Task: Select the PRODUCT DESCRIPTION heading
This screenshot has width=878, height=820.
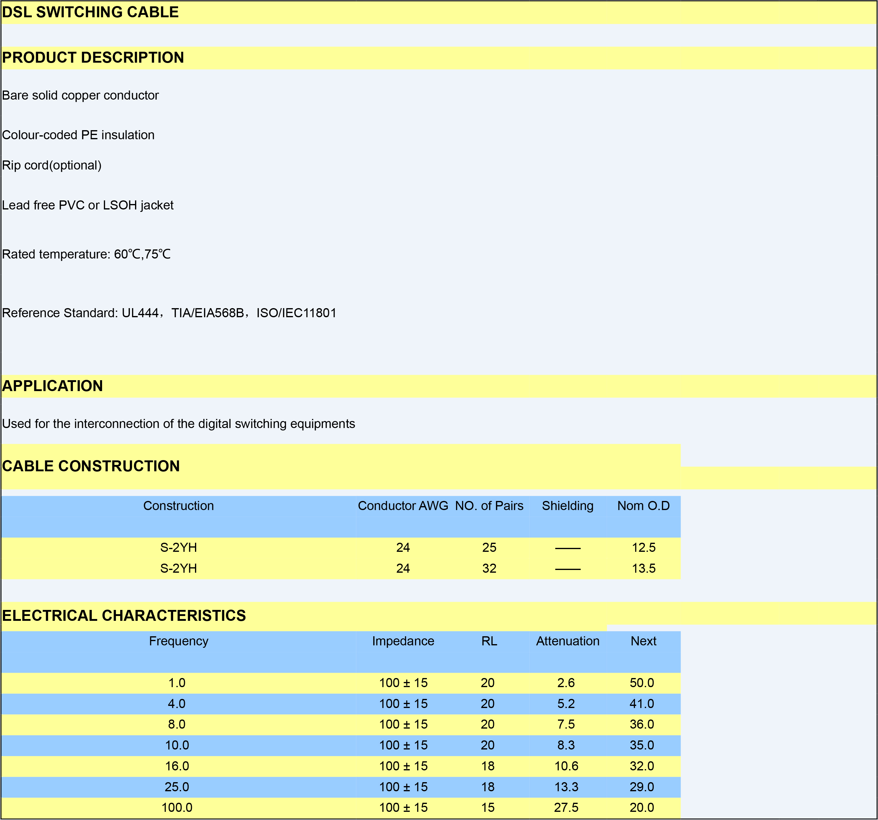Action: point(93,58)
